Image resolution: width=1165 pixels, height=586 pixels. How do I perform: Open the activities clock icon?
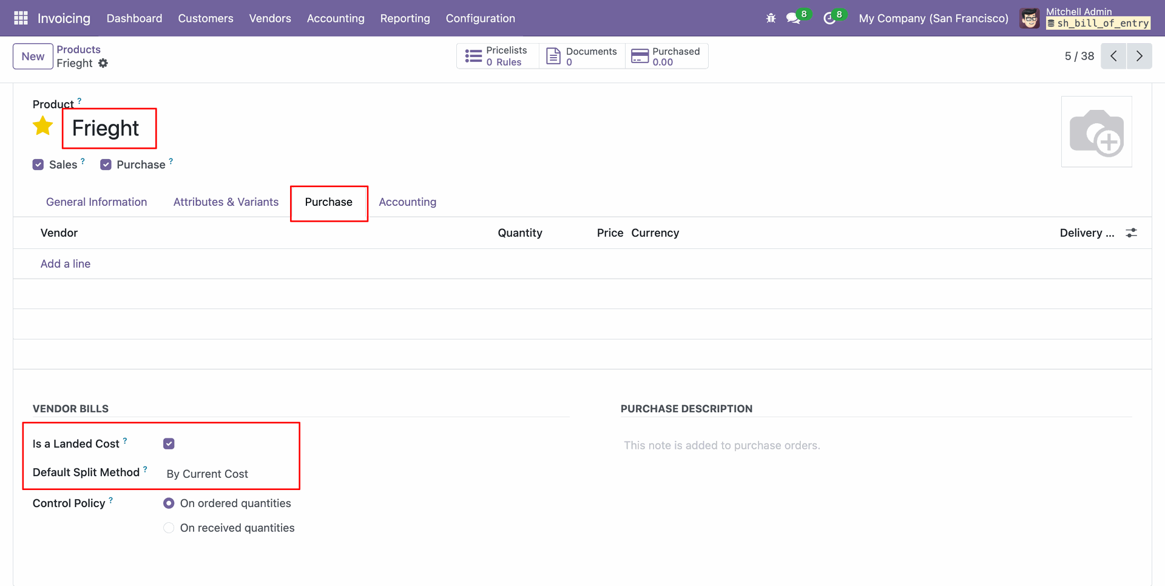coord(829,18)
